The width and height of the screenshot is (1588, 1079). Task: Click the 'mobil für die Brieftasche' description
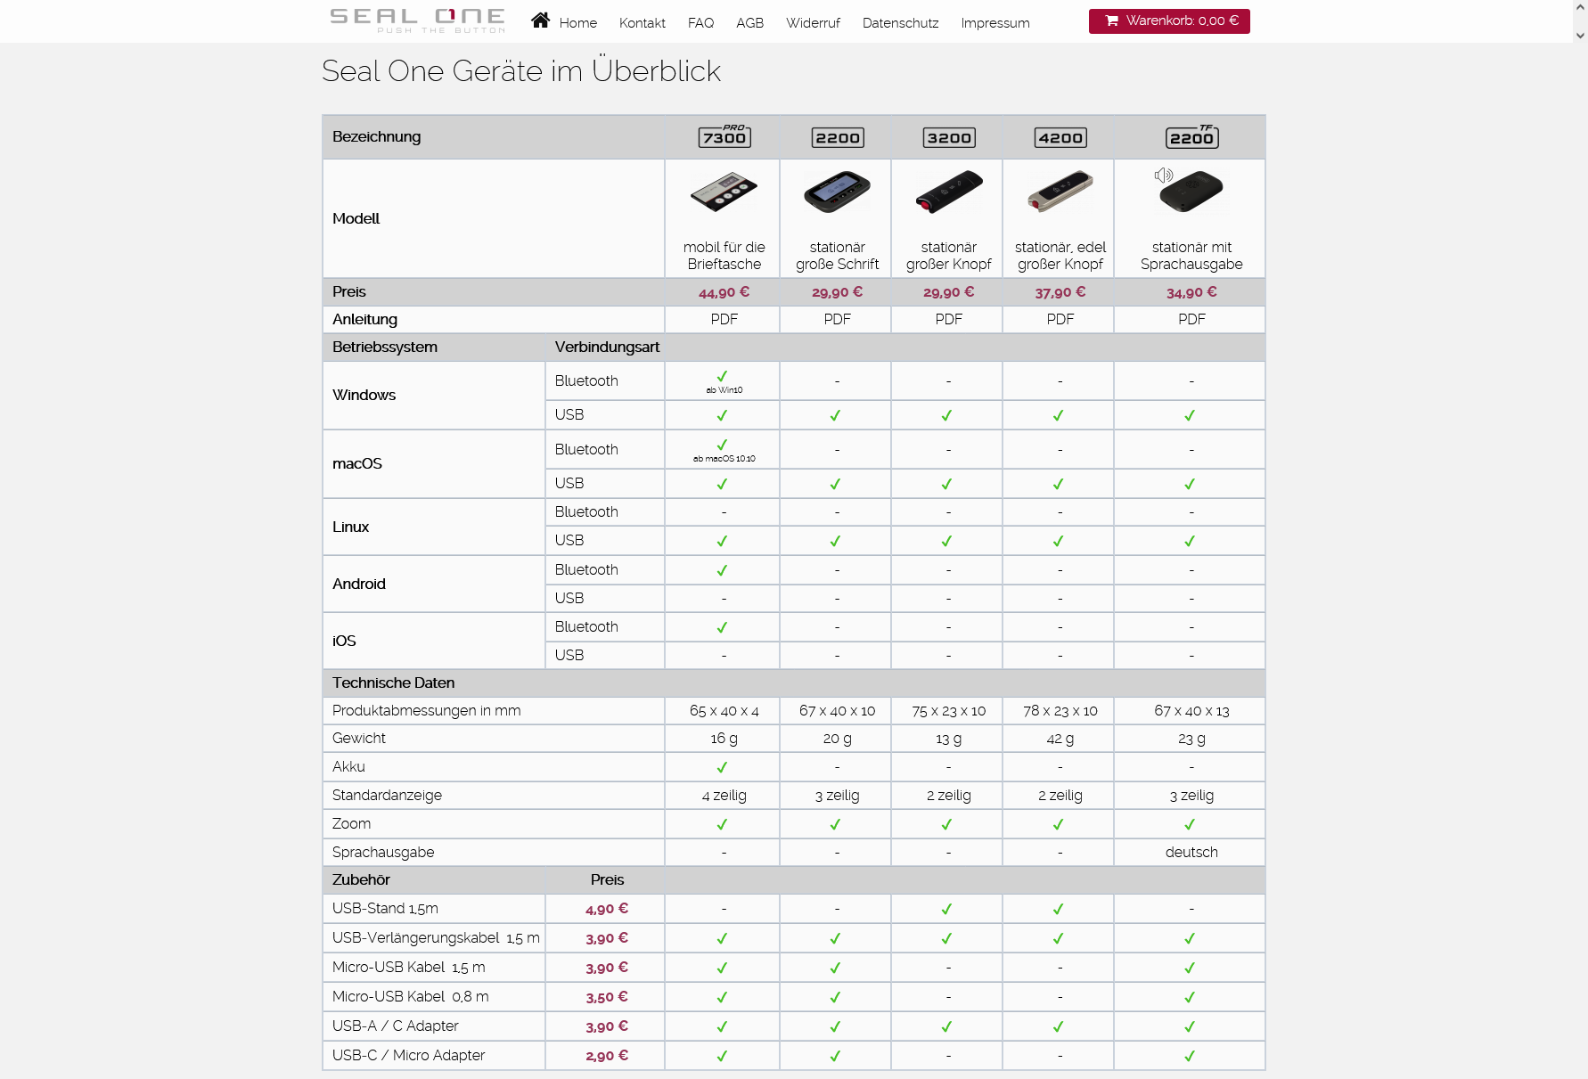point(724,256)
